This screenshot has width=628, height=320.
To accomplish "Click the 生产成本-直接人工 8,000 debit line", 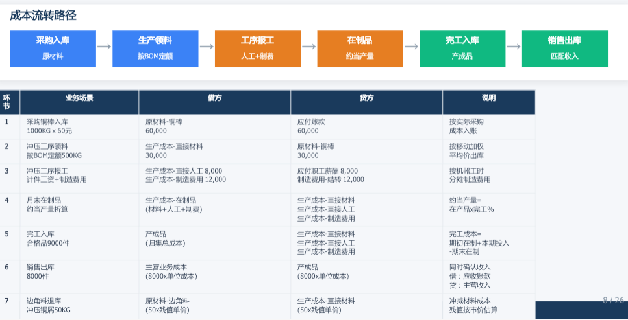I will click(184, 171).
